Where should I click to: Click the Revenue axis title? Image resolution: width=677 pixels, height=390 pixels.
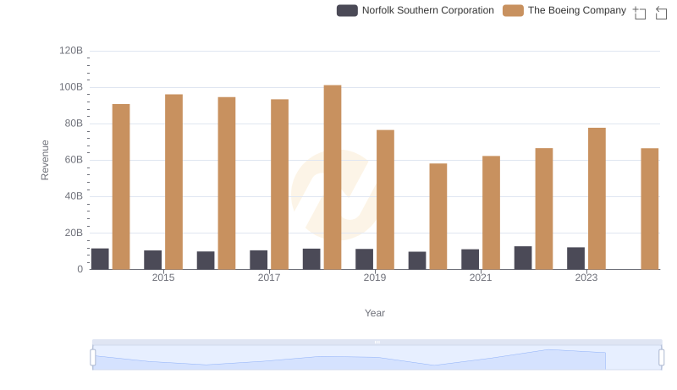45,160
